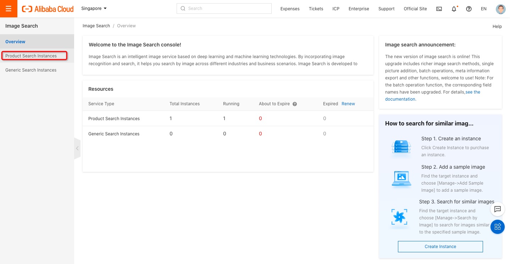Open Expenses in the top bar
The height and width of the screenshot is (264, 510).
pyautogui.click(x=290, y=9)
